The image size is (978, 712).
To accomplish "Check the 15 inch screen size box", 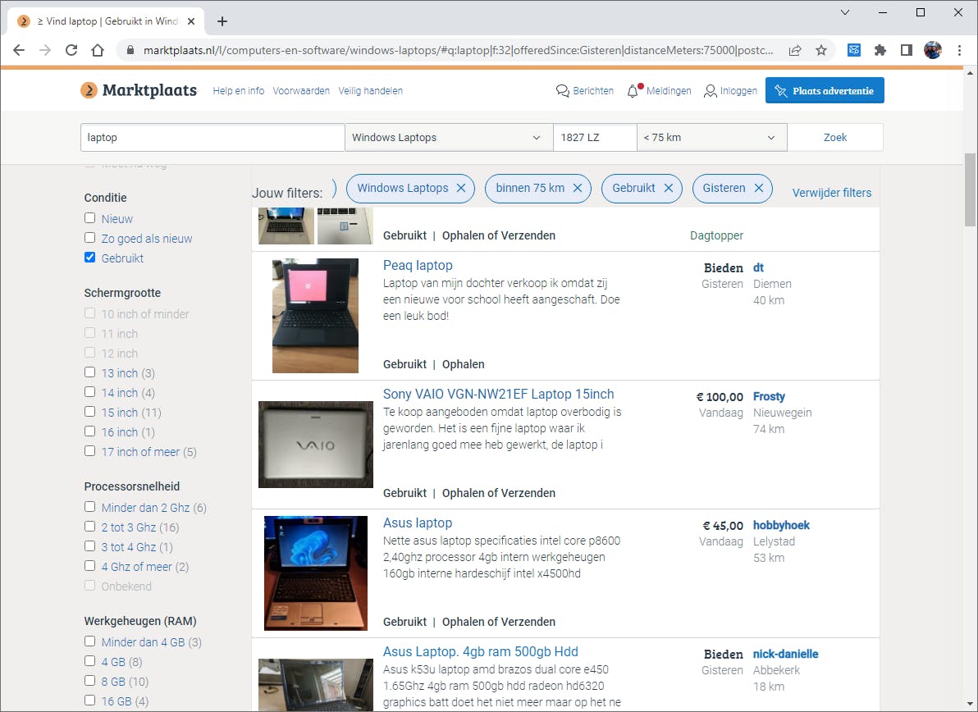I will (x=89, y=412).
